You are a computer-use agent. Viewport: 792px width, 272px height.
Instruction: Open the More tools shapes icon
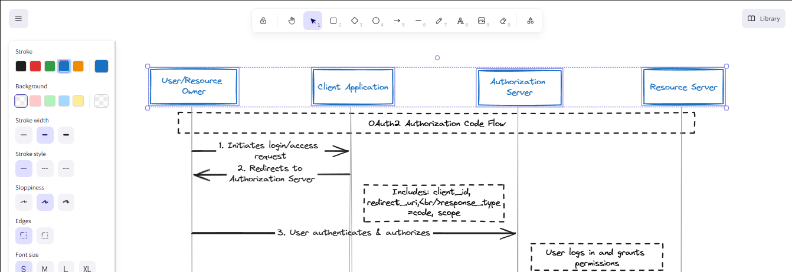[x=531, y=21]
